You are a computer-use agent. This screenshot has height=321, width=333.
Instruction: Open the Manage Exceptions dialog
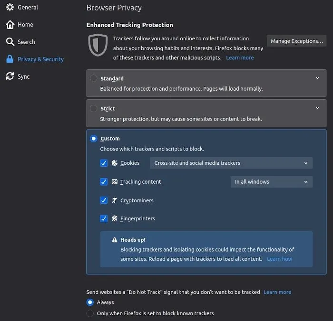pos(296,41)
